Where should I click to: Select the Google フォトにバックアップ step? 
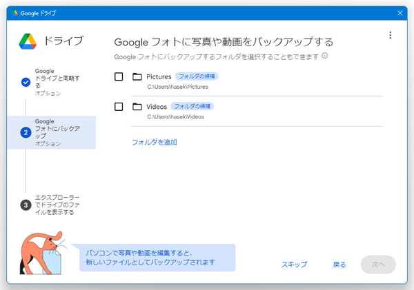[x=52, y=132]
